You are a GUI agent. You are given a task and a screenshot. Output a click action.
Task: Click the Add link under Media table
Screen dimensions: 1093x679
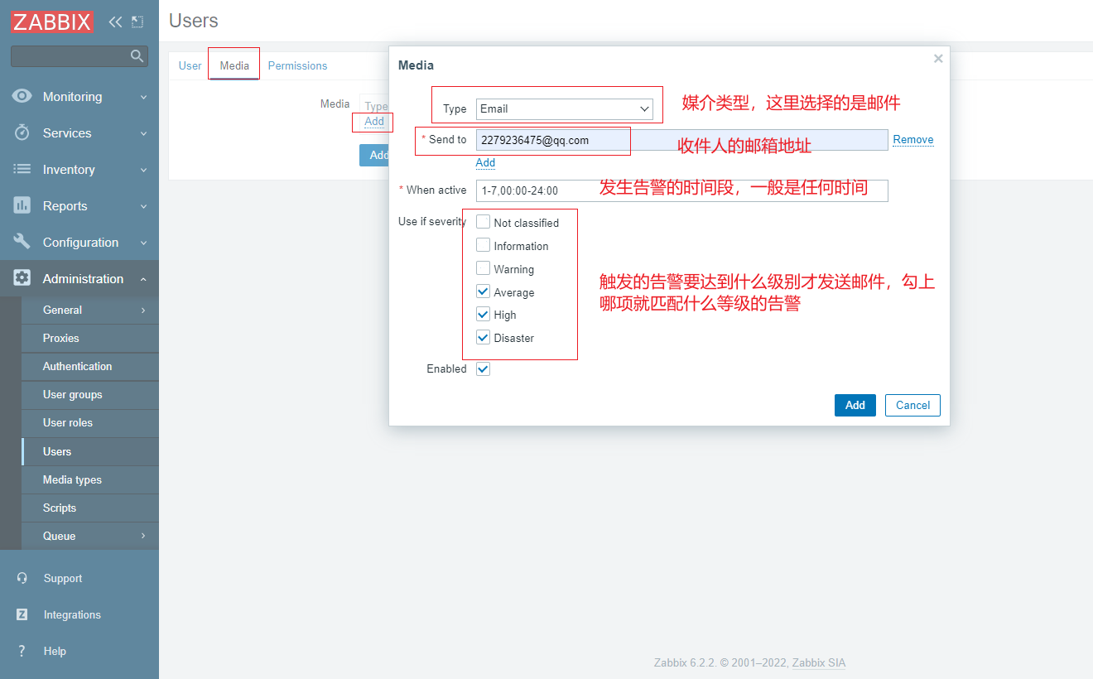374,121
